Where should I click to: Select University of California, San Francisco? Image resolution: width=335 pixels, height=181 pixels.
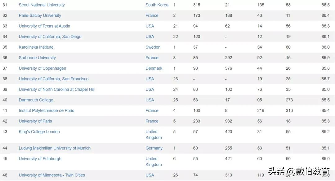click(x=53, y=79)
